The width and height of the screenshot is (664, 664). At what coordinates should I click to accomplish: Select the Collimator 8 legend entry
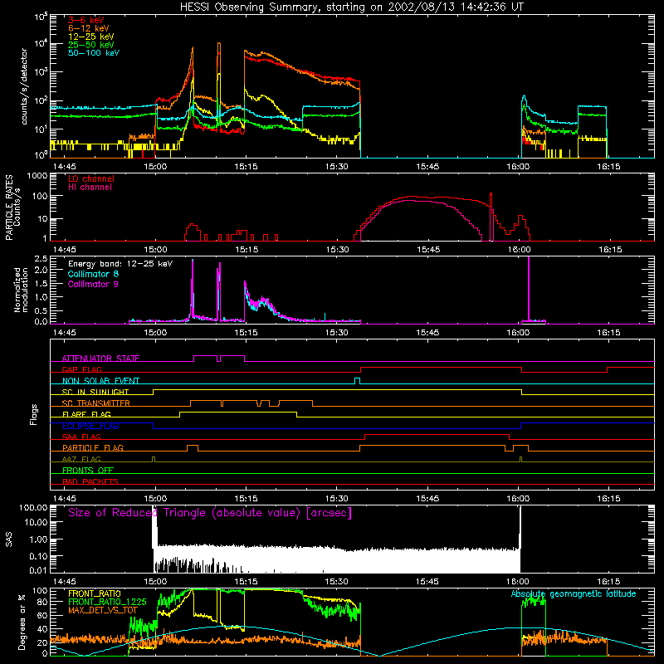coord(93,274)
